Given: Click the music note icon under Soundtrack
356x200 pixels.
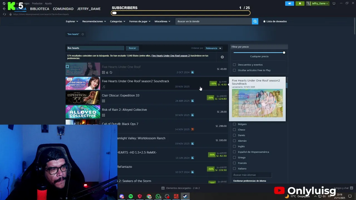Looking at the screenshot, I should point(104,87).
